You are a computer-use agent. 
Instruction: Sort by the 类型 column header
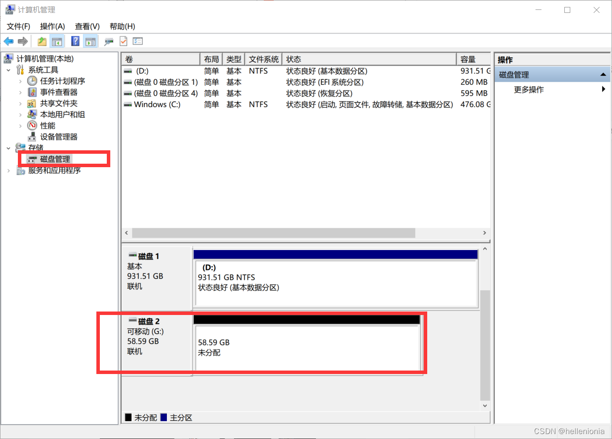point(233,59)
